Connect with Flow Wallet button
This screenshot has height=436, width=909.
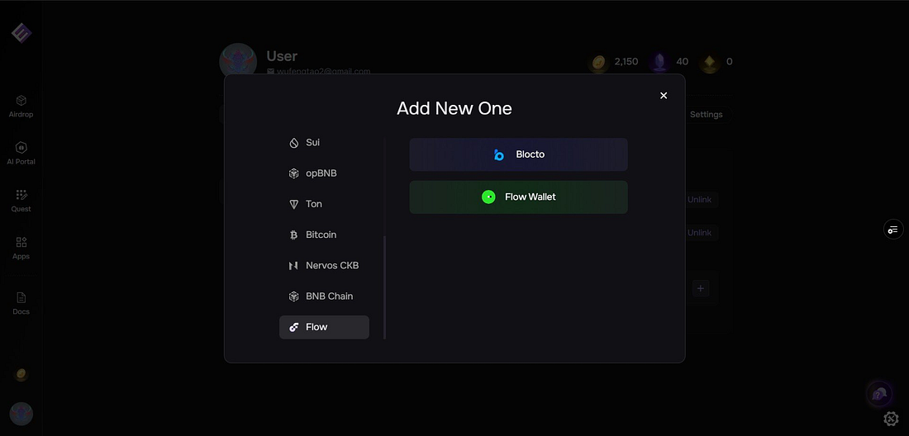518,197
